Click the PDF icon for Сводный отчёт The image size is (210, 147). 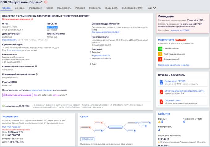(x=161, y=102)
